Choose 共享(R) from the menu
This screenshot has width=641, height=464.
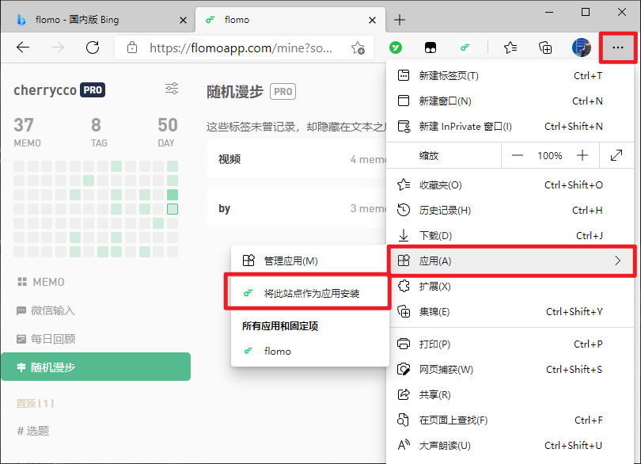tap(511, 395)
